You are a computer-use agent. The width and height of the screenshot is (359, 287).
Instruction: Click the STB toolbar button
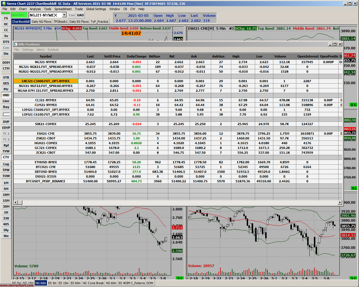pos(6,77)
